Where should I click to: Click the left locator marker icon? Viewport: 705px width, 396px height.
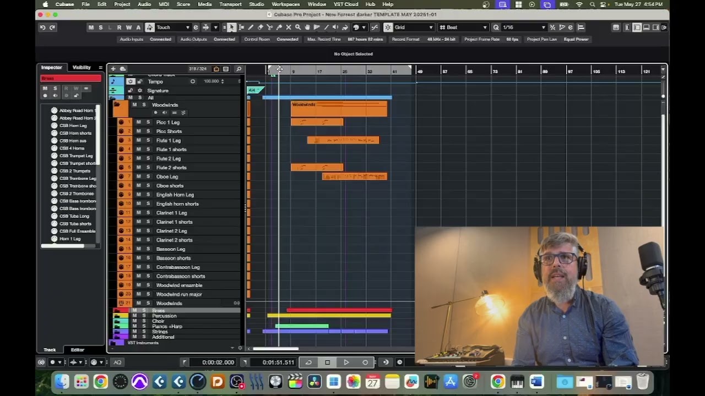(x=185, y=362)
